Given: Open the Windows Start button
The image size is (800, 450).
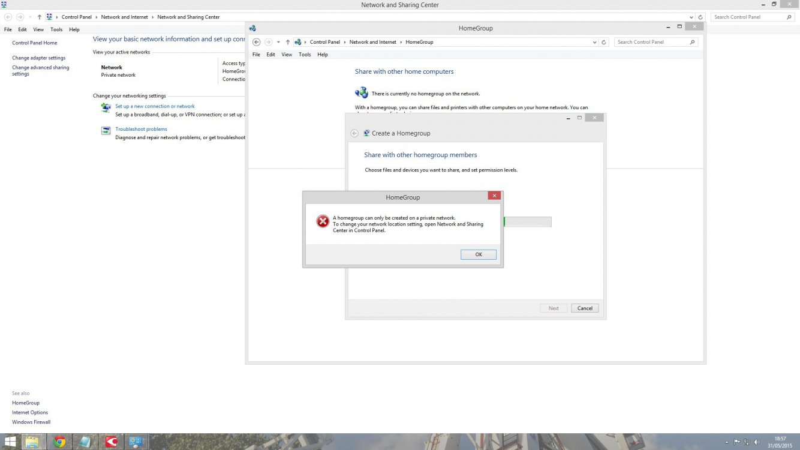Looking at the screenshot, I should click(10, 442).
